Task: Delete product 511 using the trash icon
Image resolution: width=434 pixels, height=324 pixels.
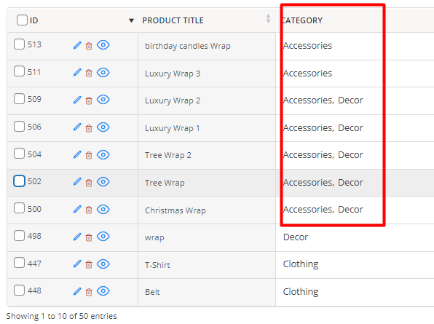Action: point(89,74)
